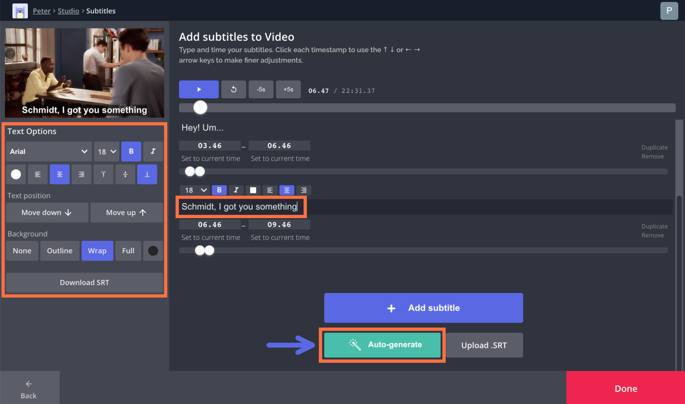The height and width of the screenshot is (404, 685).
Task: Open the Arial font dropdown
Action: point(48,151)
